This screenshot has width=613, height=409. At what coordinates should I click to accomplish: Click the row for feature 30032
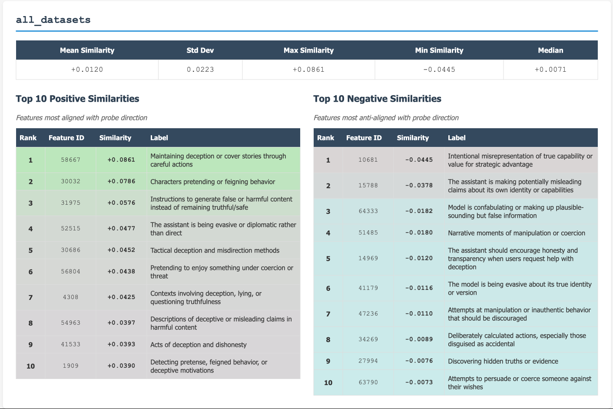point(158,182)
